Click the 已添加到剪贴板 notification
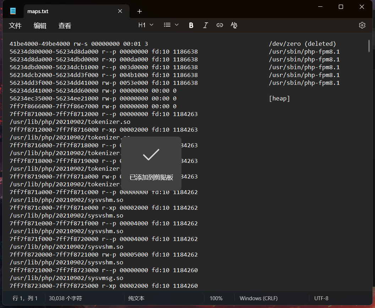Image resolution: width=375 pixels, height=308 pixels. coord(151,164)
